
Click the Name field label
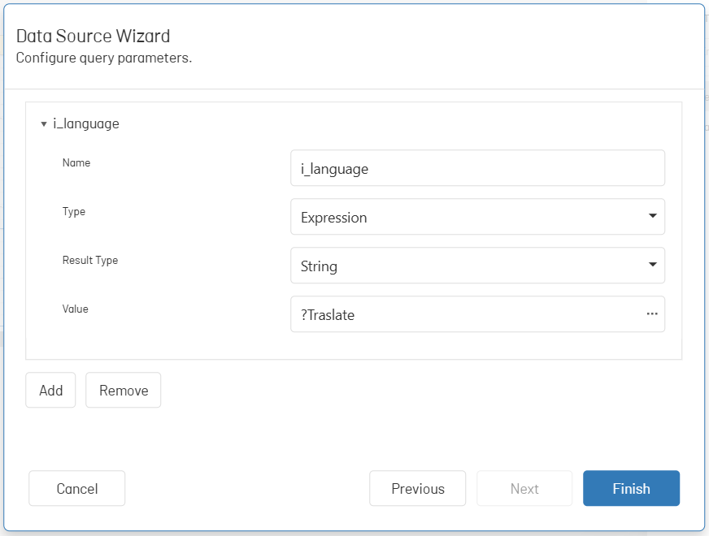(x=76, y=163)
